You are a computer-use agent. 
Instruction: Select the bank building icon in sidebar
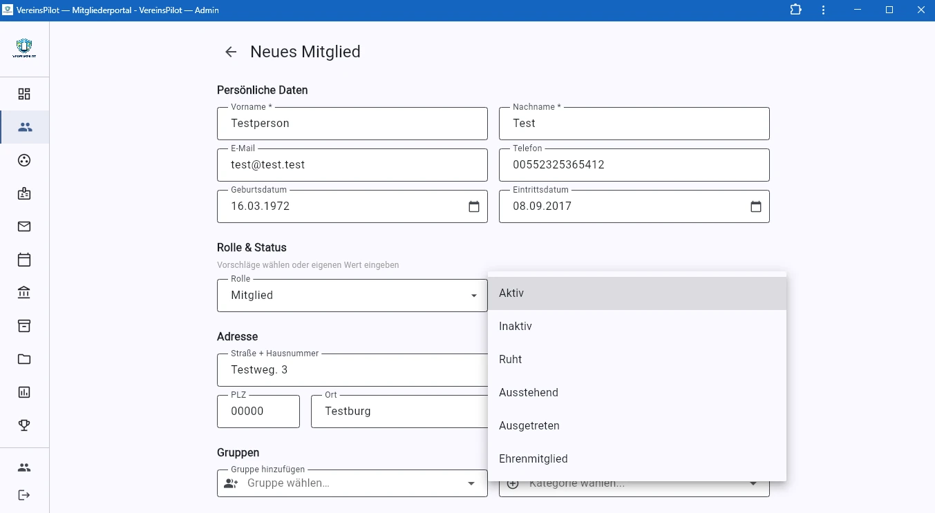pyautogui.click(x=24, y=292)
